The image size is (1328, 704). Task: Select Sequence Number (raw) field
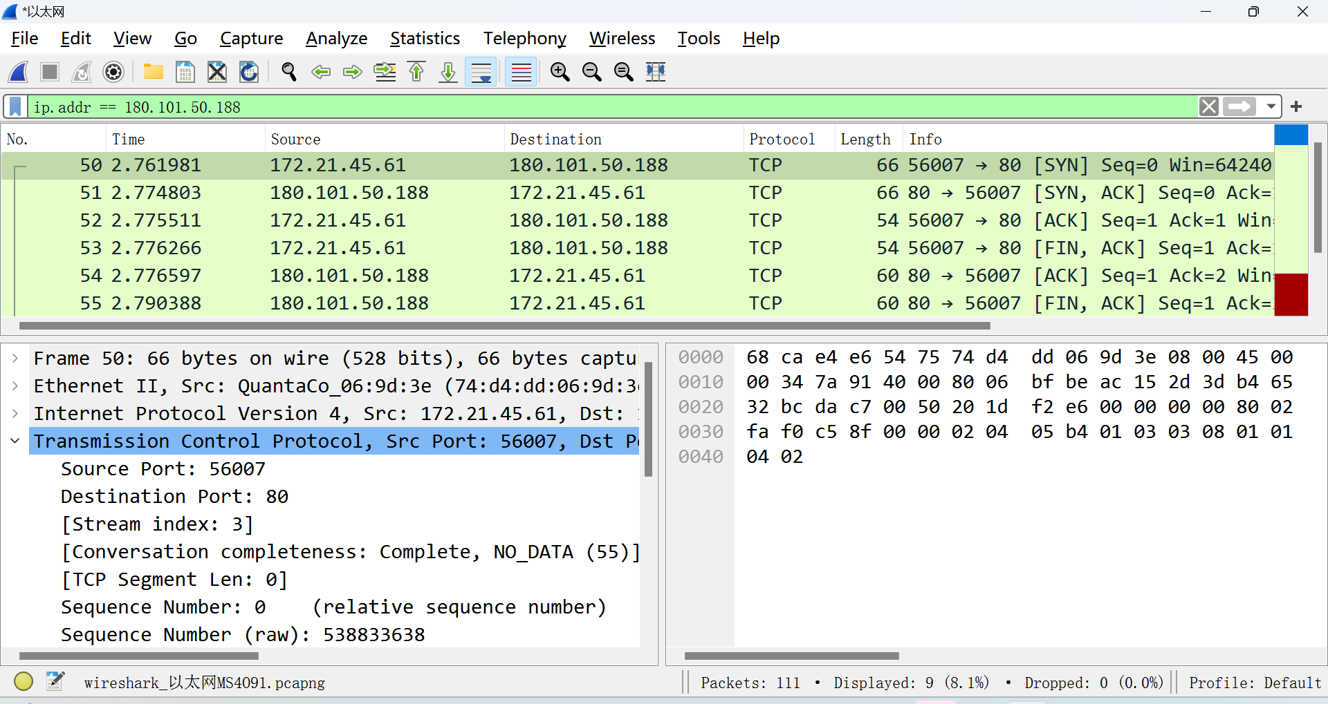coord(243,635)
